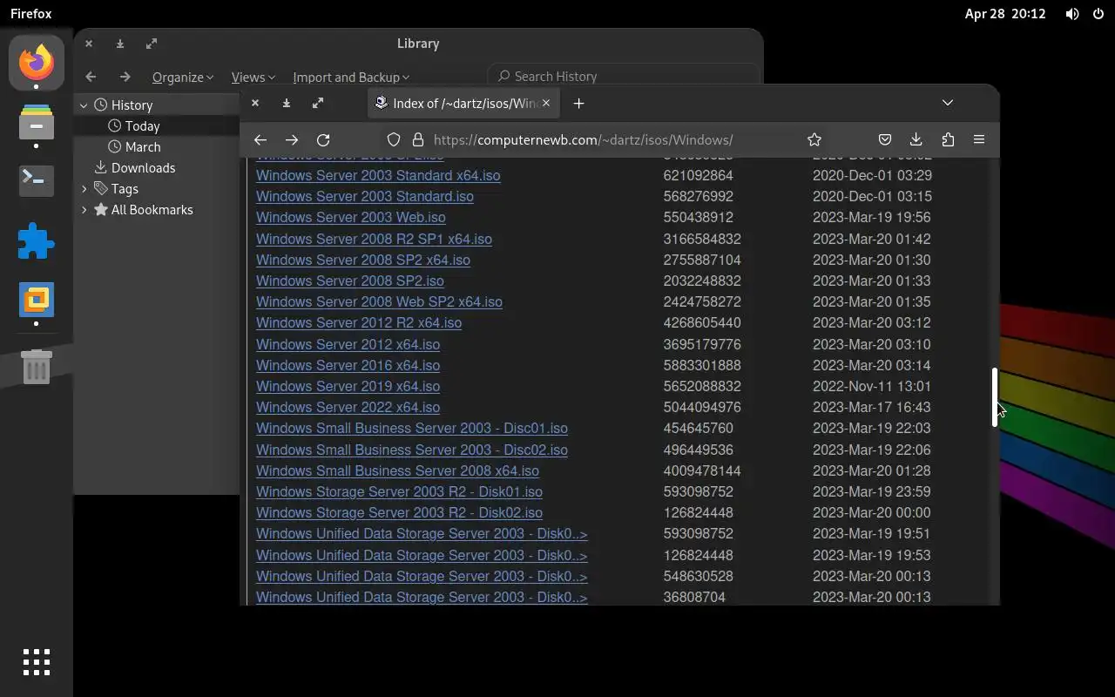Viewport: 1115px width, 697px height.
Task: Download Windows Server 2008 Web SP2 x64.iso
Action: tap(379, 301)
